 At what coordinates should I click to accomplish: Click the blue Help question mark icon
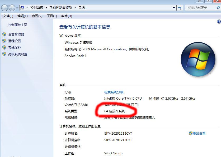(x=219, y=21)
